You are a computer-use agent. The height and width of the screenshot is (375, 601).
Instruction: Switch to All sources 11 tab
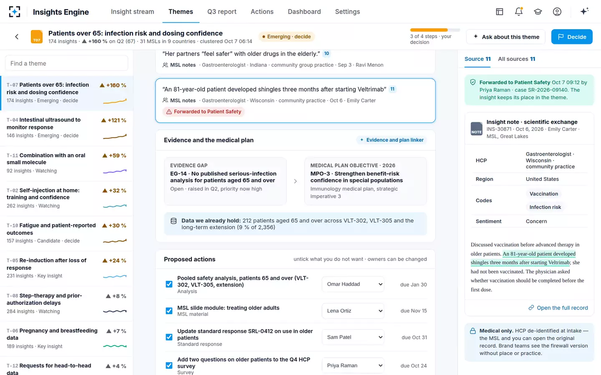(x=516, y=59)
